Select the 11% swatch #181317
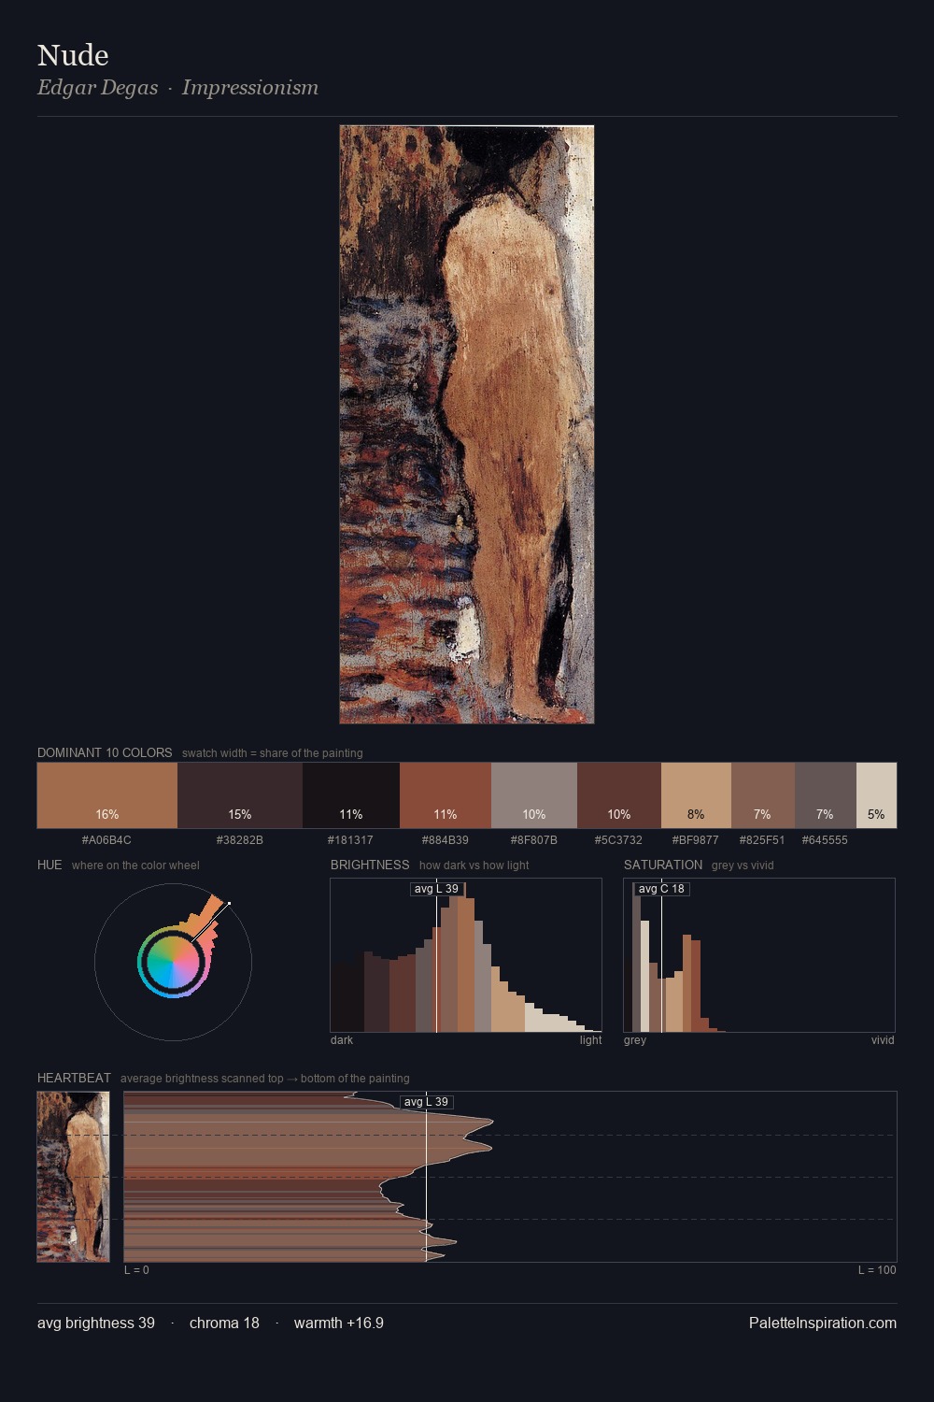This screenshot has width=934, height=1402. (x=351, y=795)
